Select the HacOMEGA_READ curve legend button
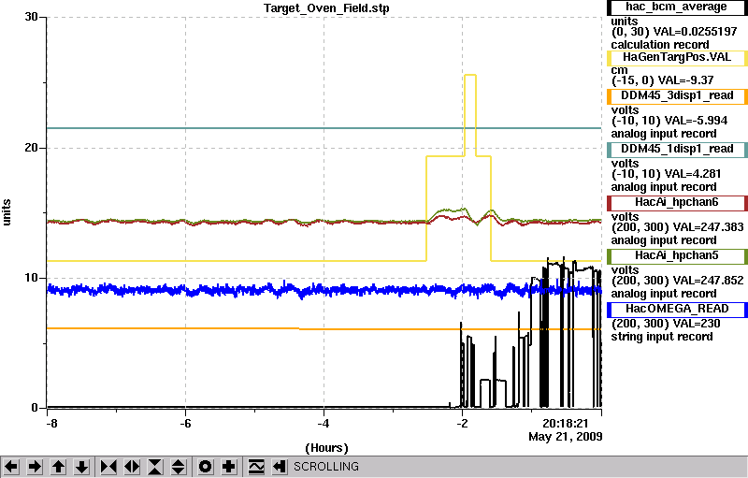 tap(676, 310)
